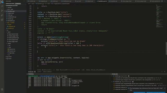The height and width of the screenshot is (93, 167).
Task: Click the createSnippet breadcrumb symbol
Action: pyautogui.click(x=61, y=4)
